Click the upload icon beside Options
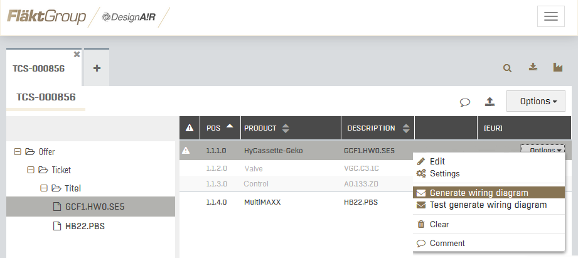Screen dimensions: 578x258 [x=490, y=102]
